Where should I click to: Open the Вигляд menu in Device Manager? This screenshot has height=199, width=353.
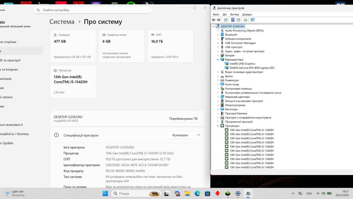pyautogui.click(x=234, y=14)
